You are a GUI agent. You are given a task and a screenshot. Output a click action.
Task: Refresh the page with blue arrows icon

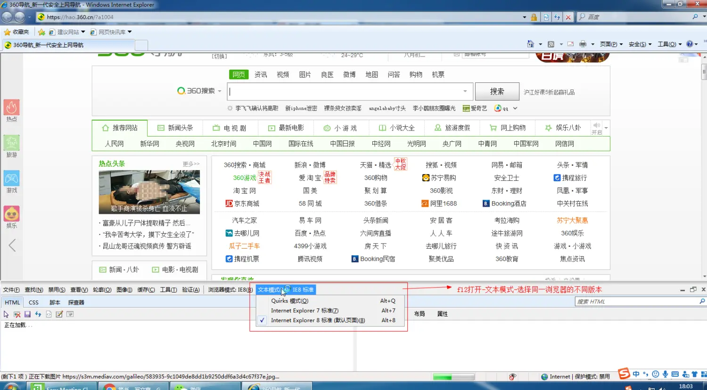click(x=557, y=17)
